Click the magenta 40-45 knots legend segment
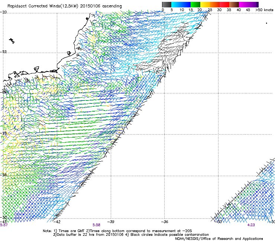Viewport: 275px width, 241px height. (x=244, y=4)
